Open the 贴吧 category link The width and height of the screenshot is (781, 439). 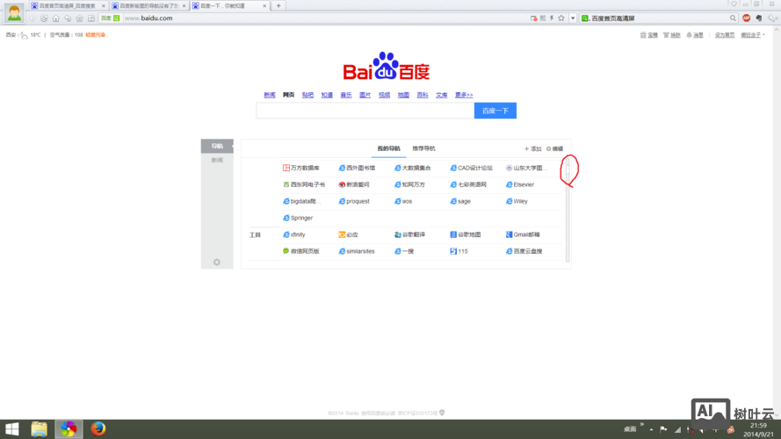click(x=307, y=95)
